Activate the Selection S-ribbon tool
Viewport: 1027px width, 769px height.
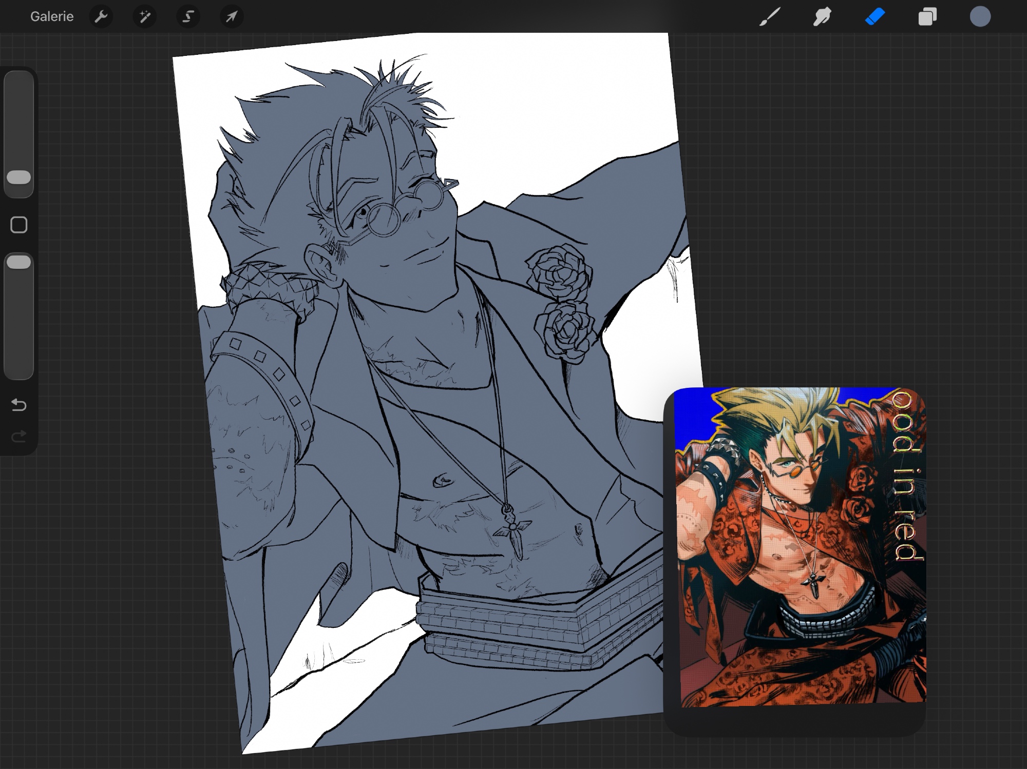[x=188, y=16]
